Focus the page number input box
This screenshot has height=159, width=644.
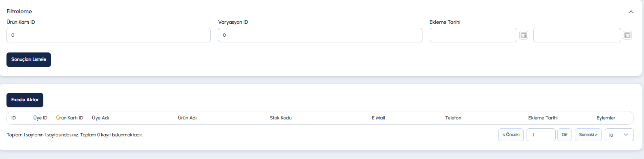pos(541,135)
